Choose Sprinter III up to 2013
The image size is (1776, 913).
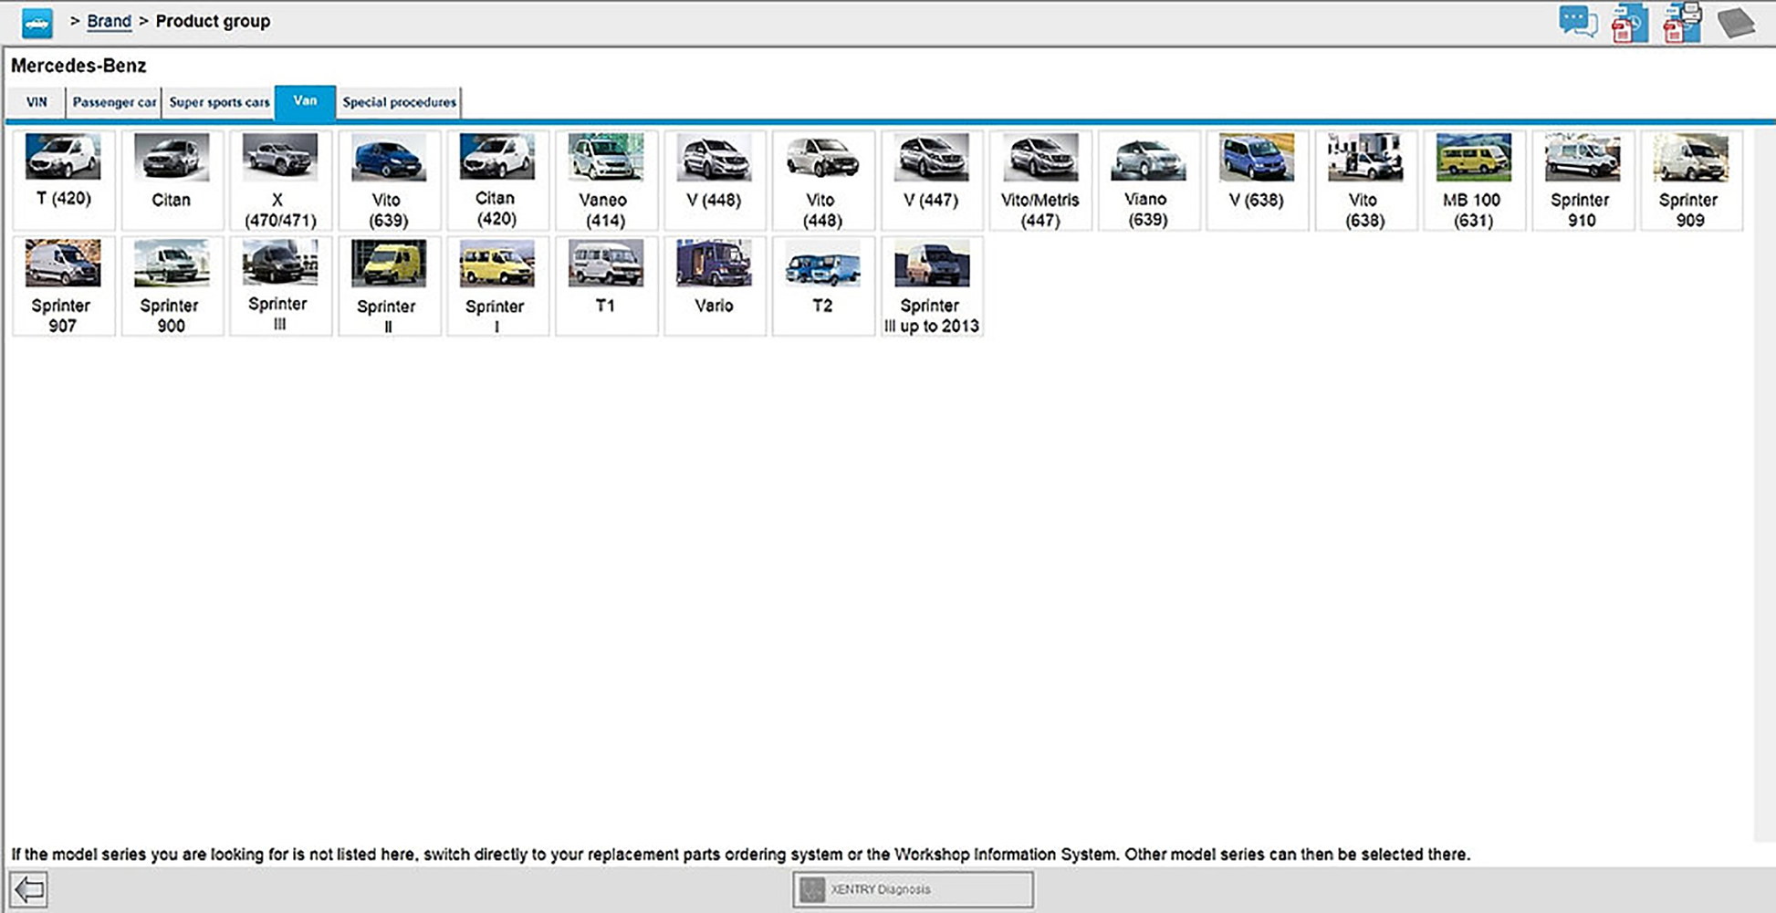pyautogui.click(x=931, y=286)
